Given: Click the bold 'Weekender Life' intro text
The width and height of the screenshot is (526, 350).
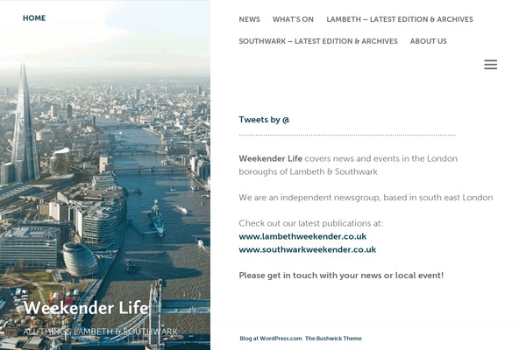Looking at the screenshot, I should pos(271,158).
